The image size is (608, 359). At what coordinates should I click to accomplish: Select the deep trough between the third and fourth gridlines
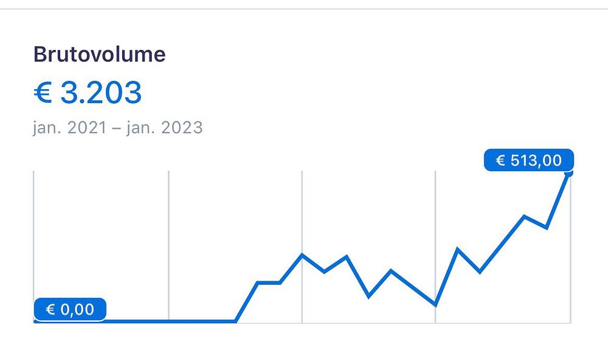368,297
